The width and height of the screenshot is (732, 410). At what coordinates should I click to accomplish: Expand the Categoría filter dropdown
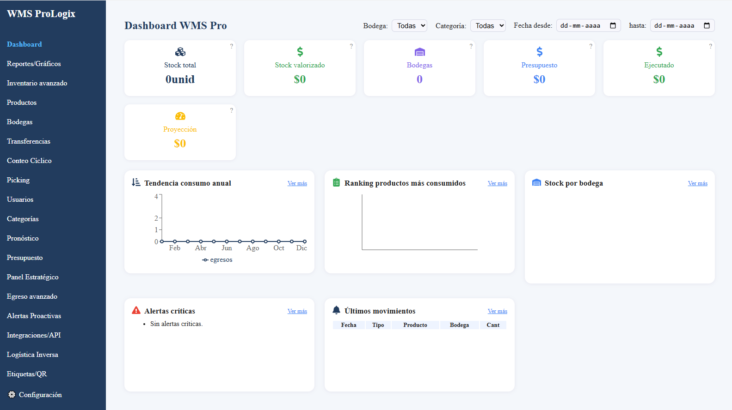pyautogui.click(x=488, y=26)
